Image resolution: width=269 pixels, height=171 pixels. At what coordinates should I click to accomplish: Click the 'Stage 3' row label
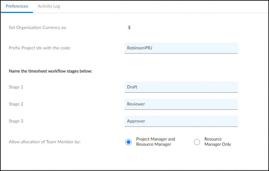(16, 121)
